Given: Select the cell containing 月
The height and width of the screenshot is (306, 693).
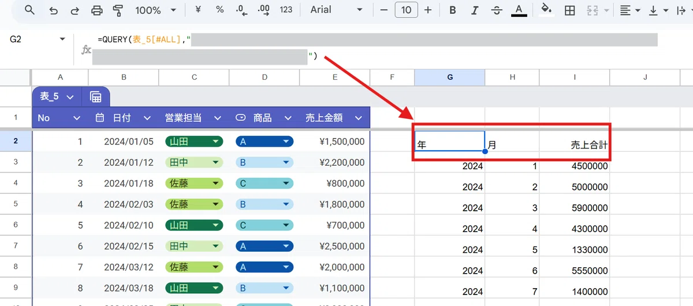Looking at the screenshot, I should (x=512, y=141).
